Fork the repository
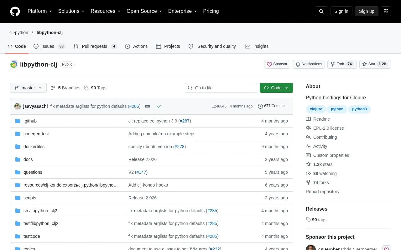 (x=342, y=64)
